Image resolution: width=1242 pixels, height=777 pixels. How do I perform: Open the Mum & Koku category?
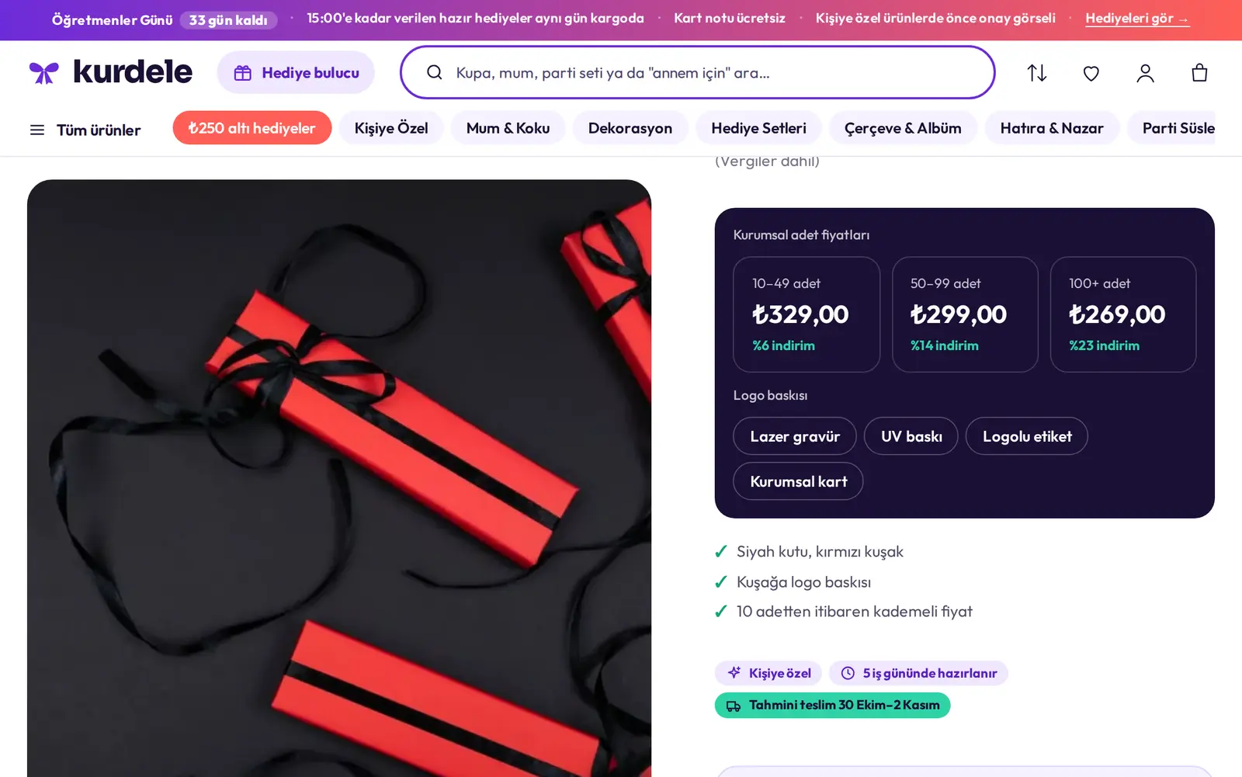pyautogui.click(x=508, y=128)
